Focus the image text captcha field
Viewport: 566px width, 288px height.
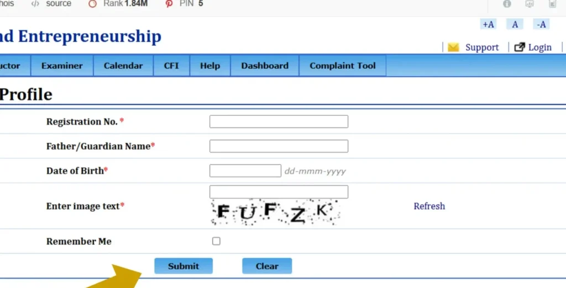[279, 192]
